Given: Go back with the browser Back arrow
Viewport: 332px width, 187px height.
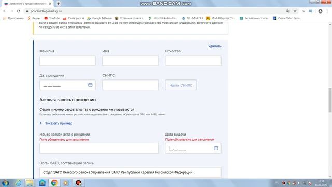Looking at the screenshot, I should point(5,11).
